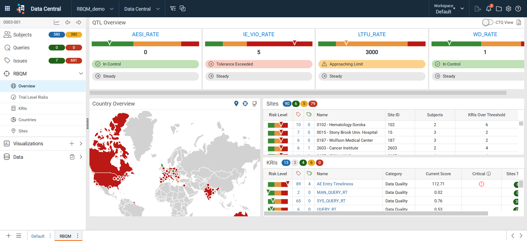
Task: Collapse the RBQM section chevron
Action: (x=81, y=73)
